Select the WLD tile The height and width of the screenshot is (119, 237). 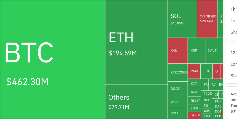177,102
